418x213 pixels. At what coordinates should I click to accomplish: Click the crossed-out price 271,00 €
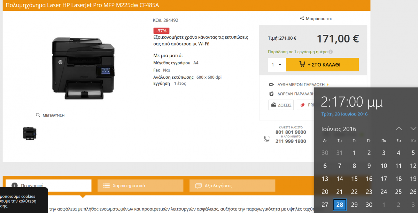pyautogui.click(x=288, y=38)
